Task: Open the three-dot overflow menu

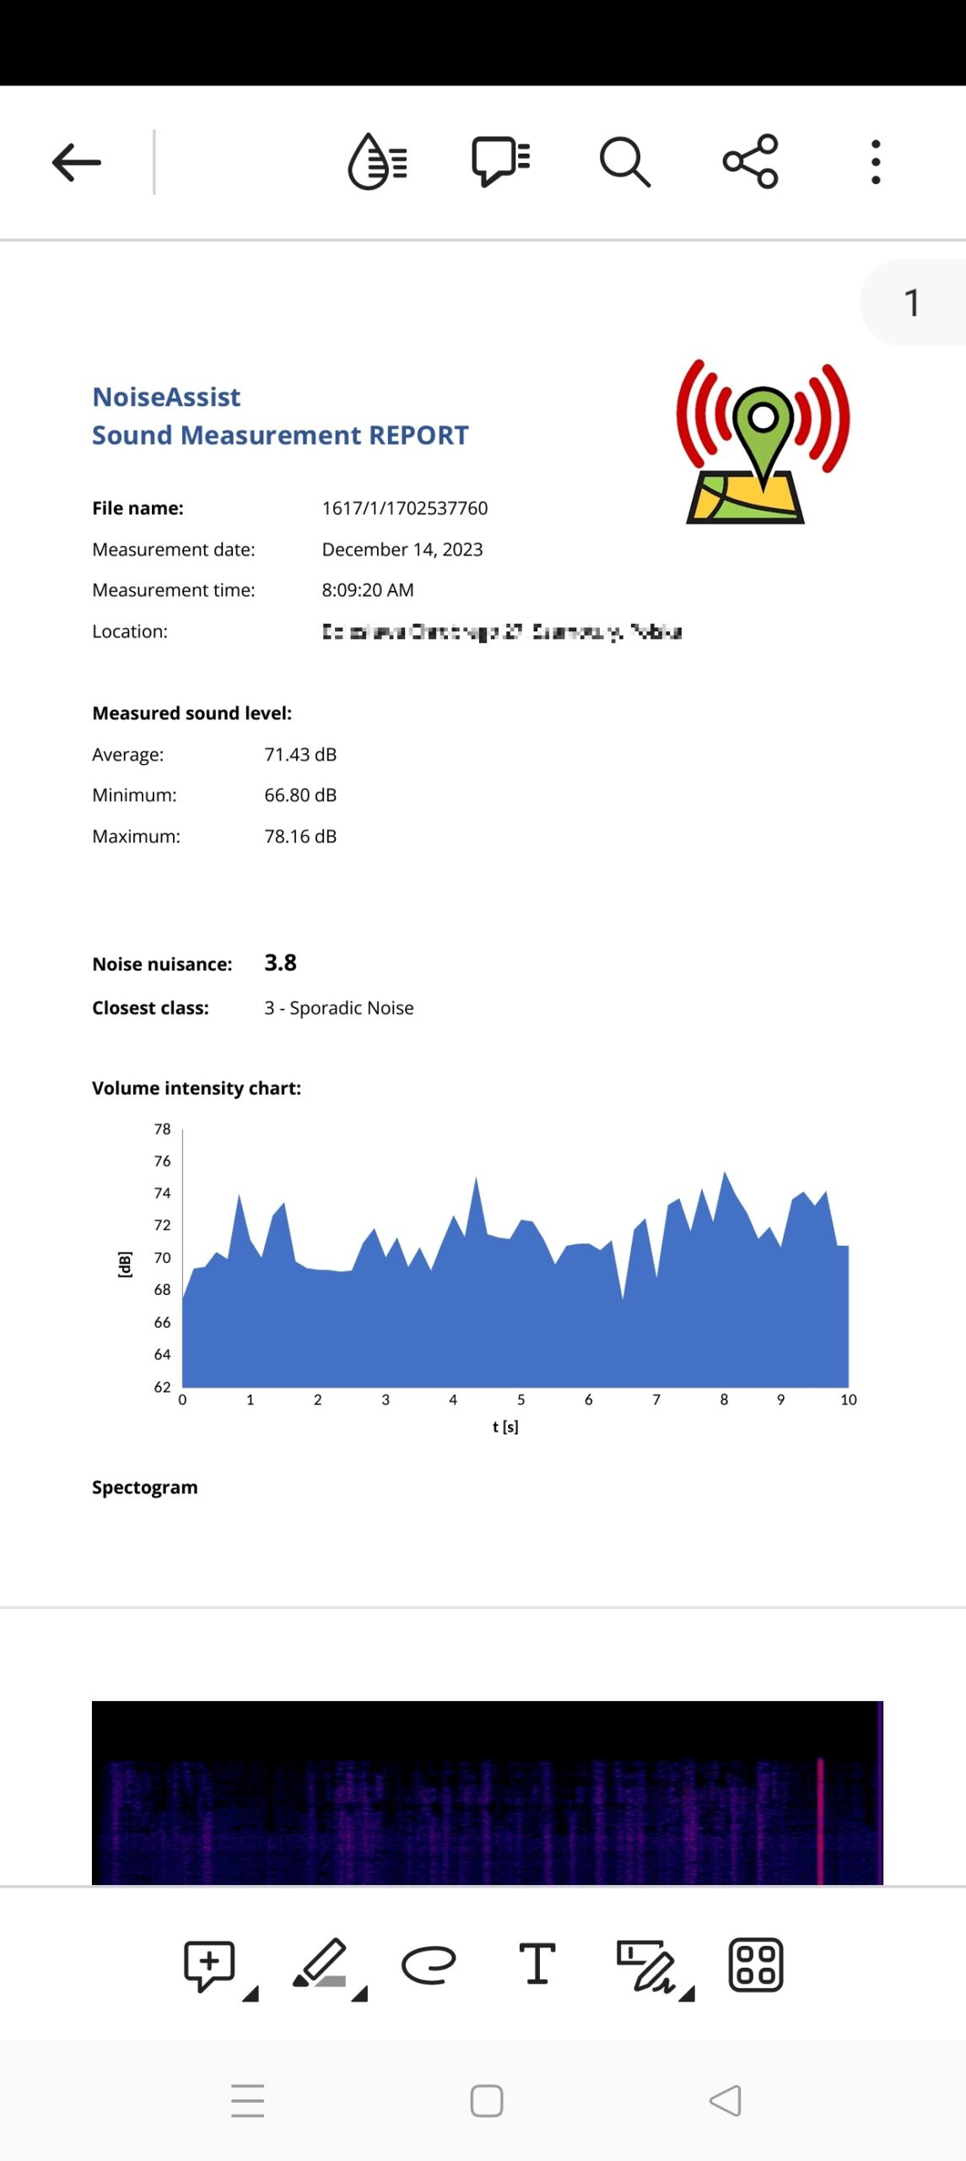Action: tap(876, 162)
